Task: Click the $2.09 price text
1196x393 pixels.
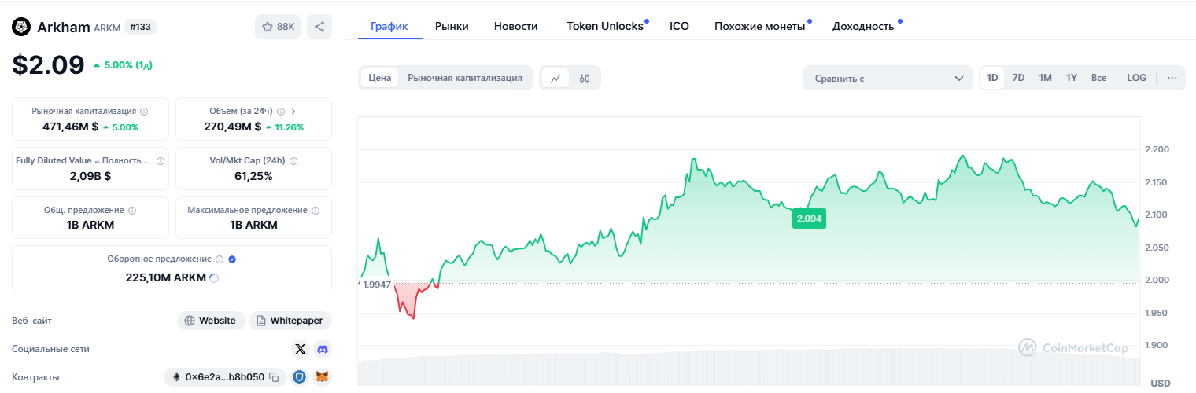Action: coord(48,64)
